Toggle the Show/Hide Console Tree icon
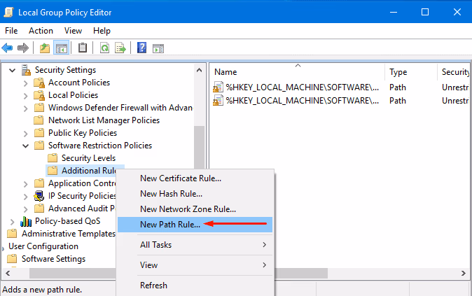This screenshot has width=472, height=296. tap(61, 48)
